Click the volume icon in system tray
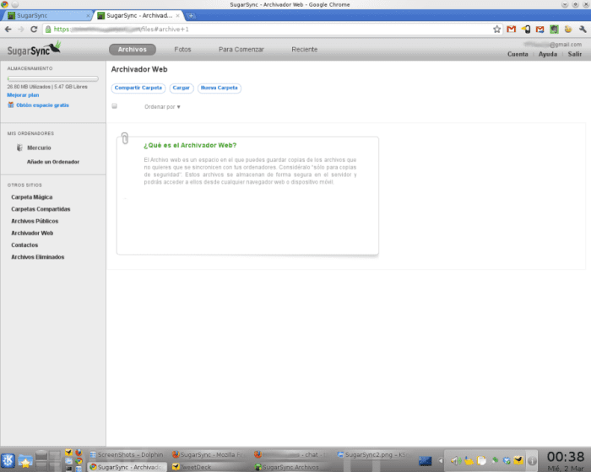 (455, 460)
